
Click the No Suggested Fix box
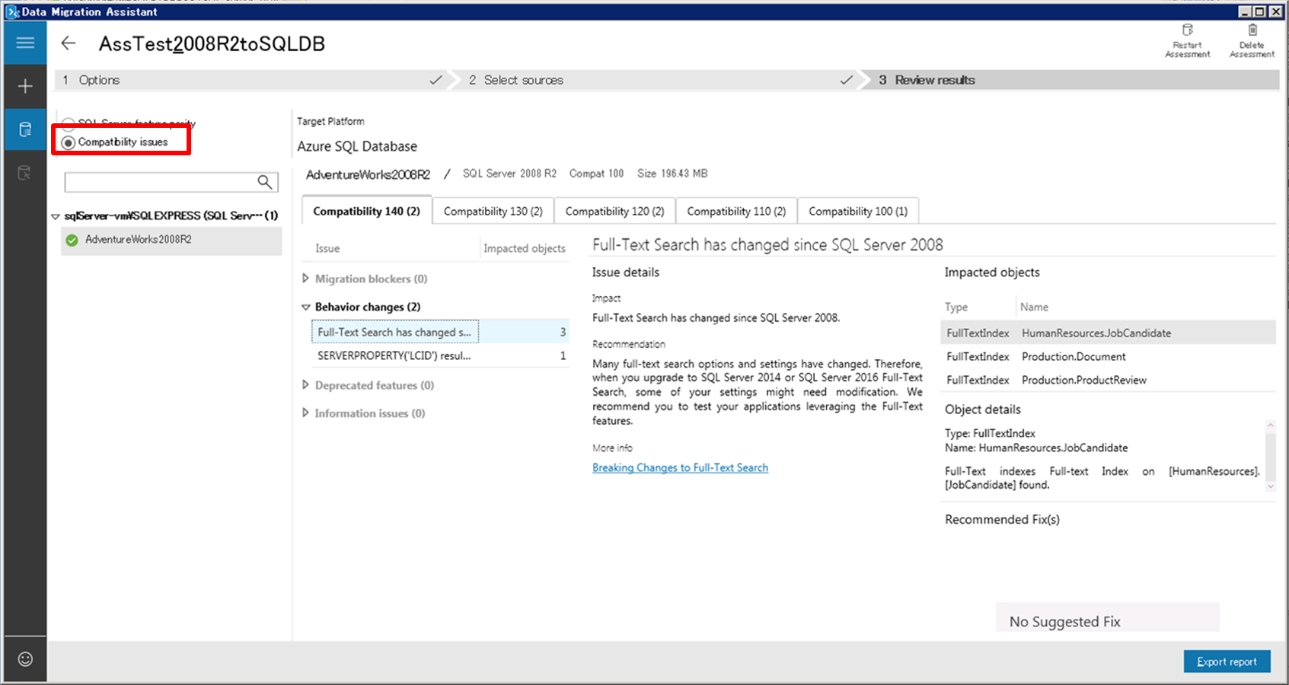click(1107, 617)
